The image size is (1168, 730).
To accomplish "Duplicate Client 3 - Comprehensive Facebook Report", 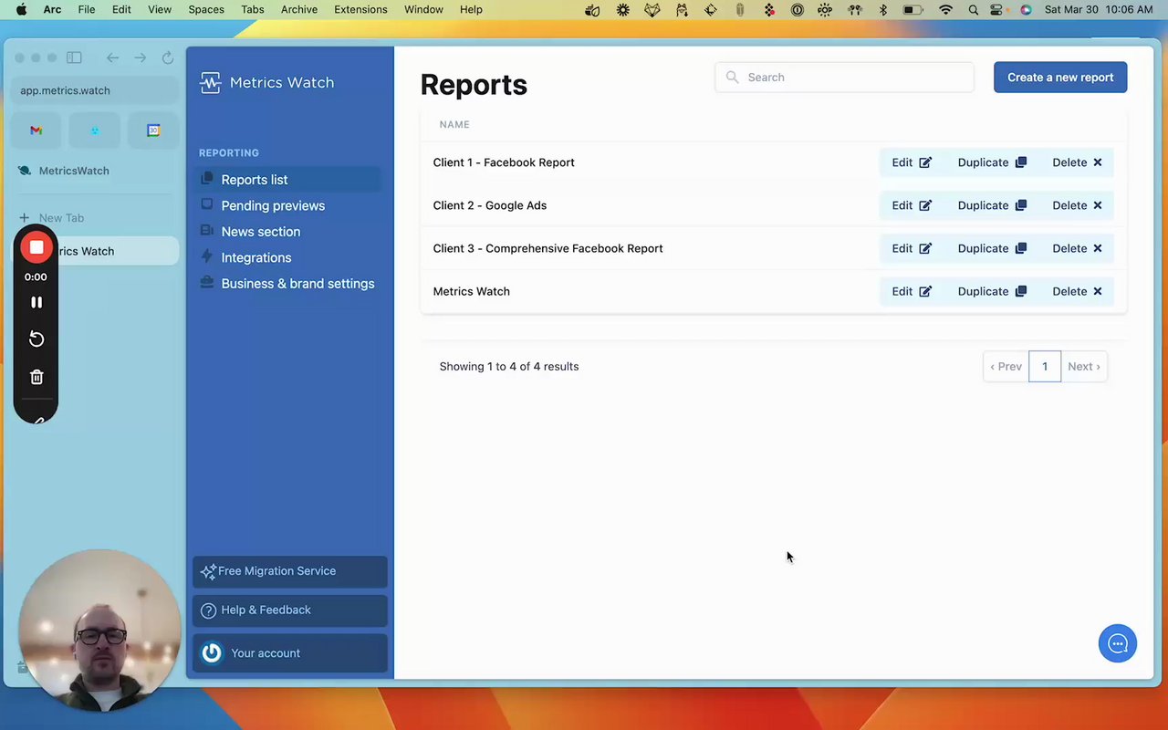I will (x=992, y=248).
